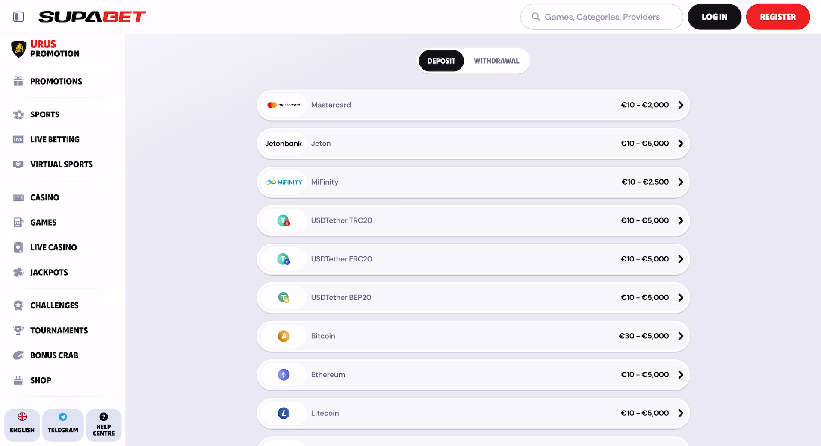Click the search magnifier icon

[536, 17]
